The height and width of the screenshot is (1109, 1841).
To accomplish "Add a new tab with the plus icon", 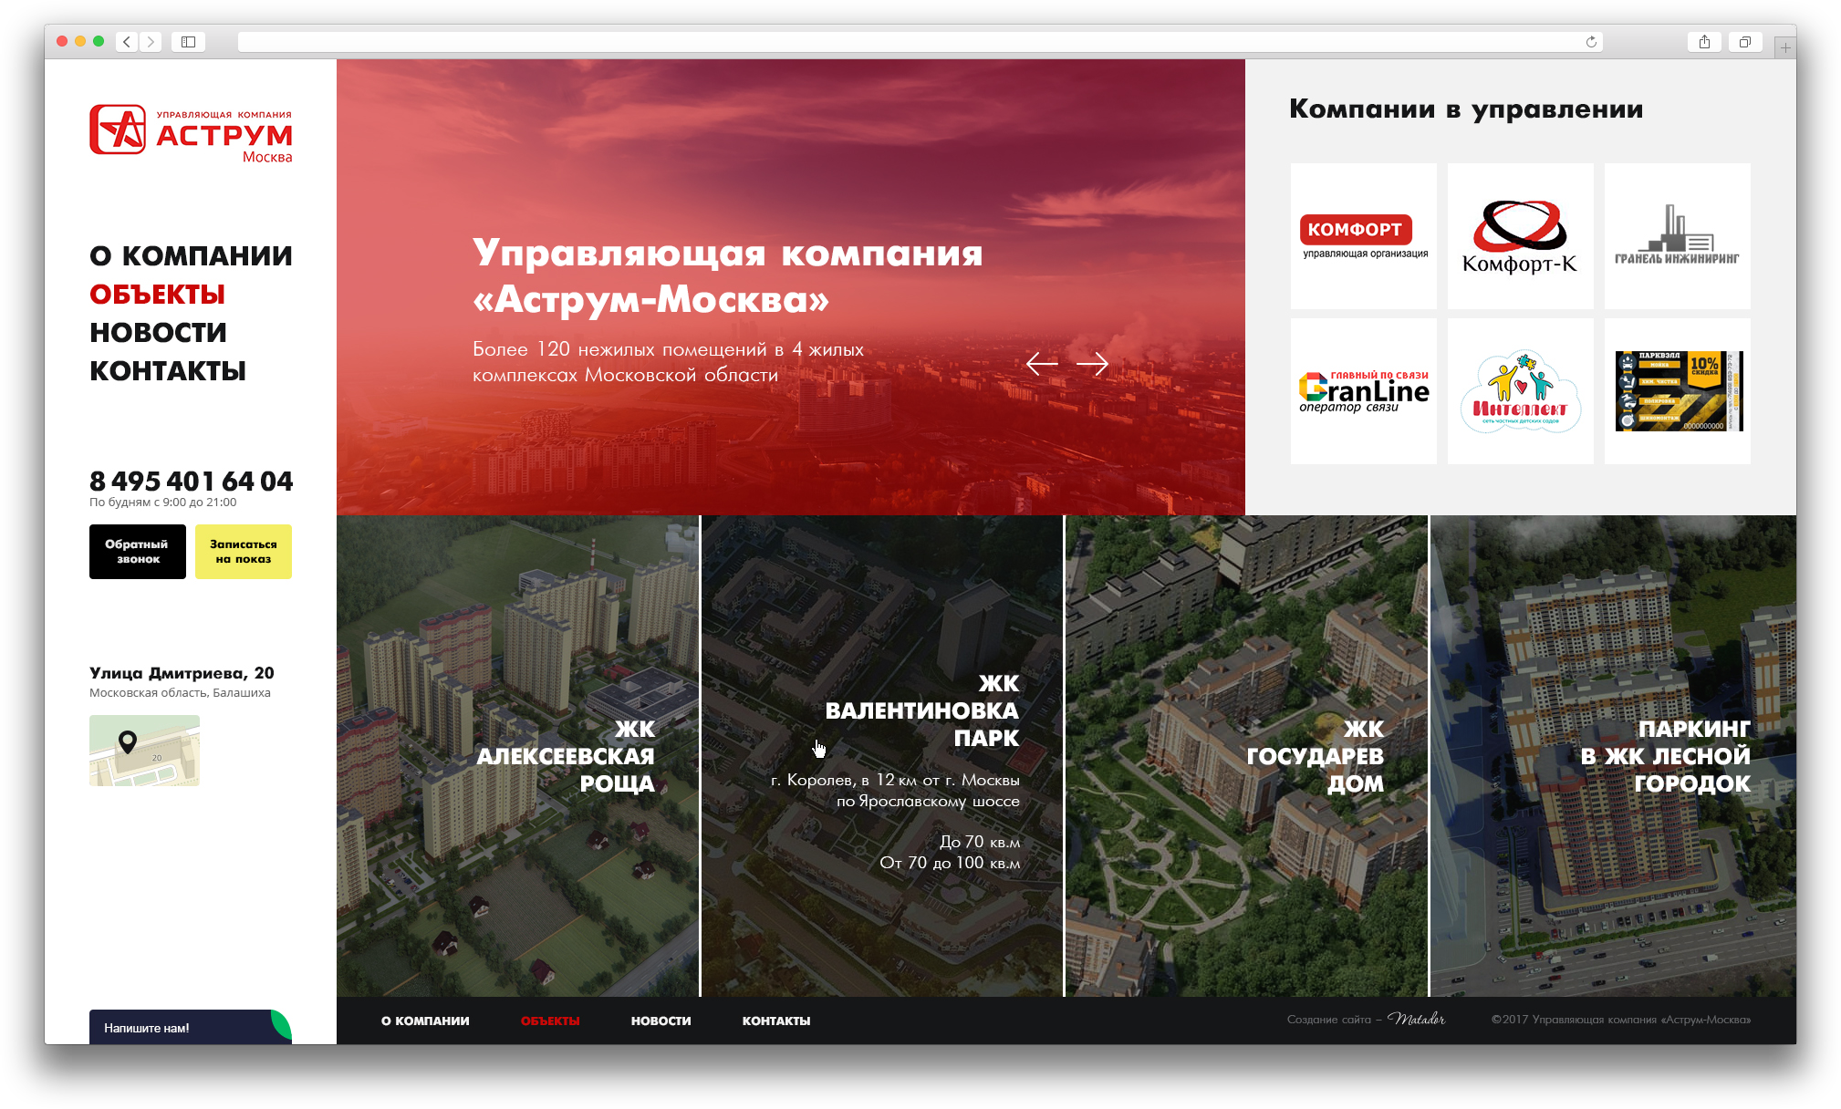I will point(1785,47).
